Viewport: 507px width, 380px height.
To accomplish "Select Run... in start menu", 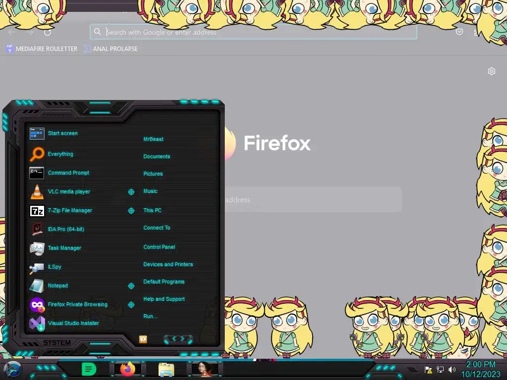I will 150,316.
